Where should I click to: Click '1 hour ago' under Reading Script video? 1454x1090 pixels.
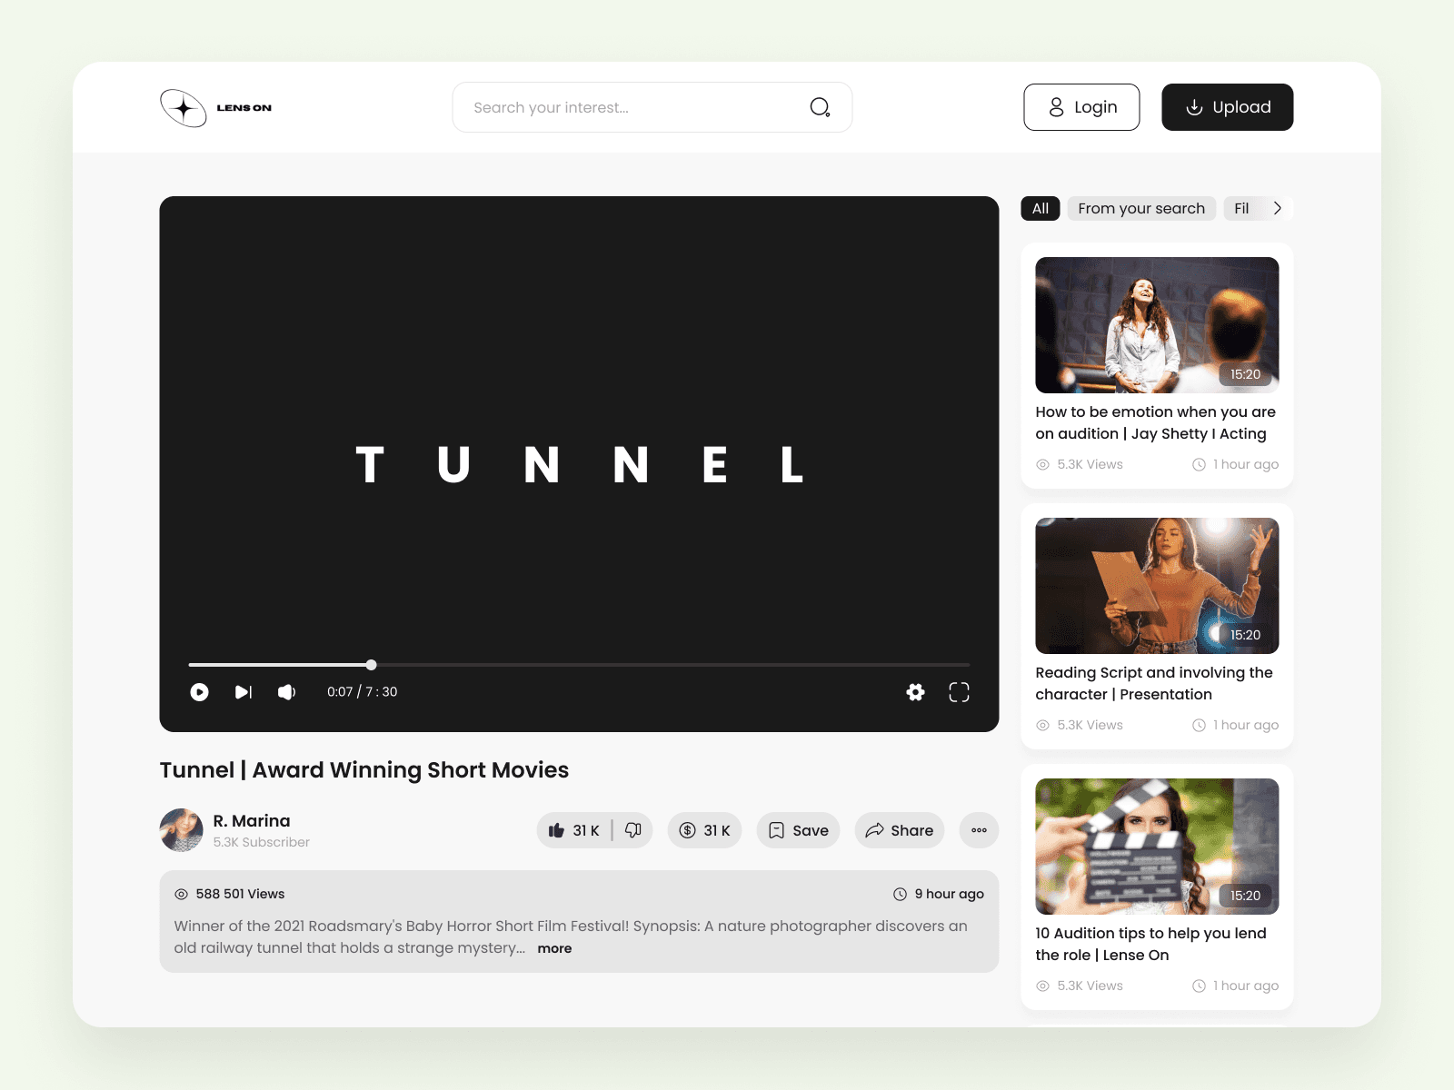[x=1246, y=725]
